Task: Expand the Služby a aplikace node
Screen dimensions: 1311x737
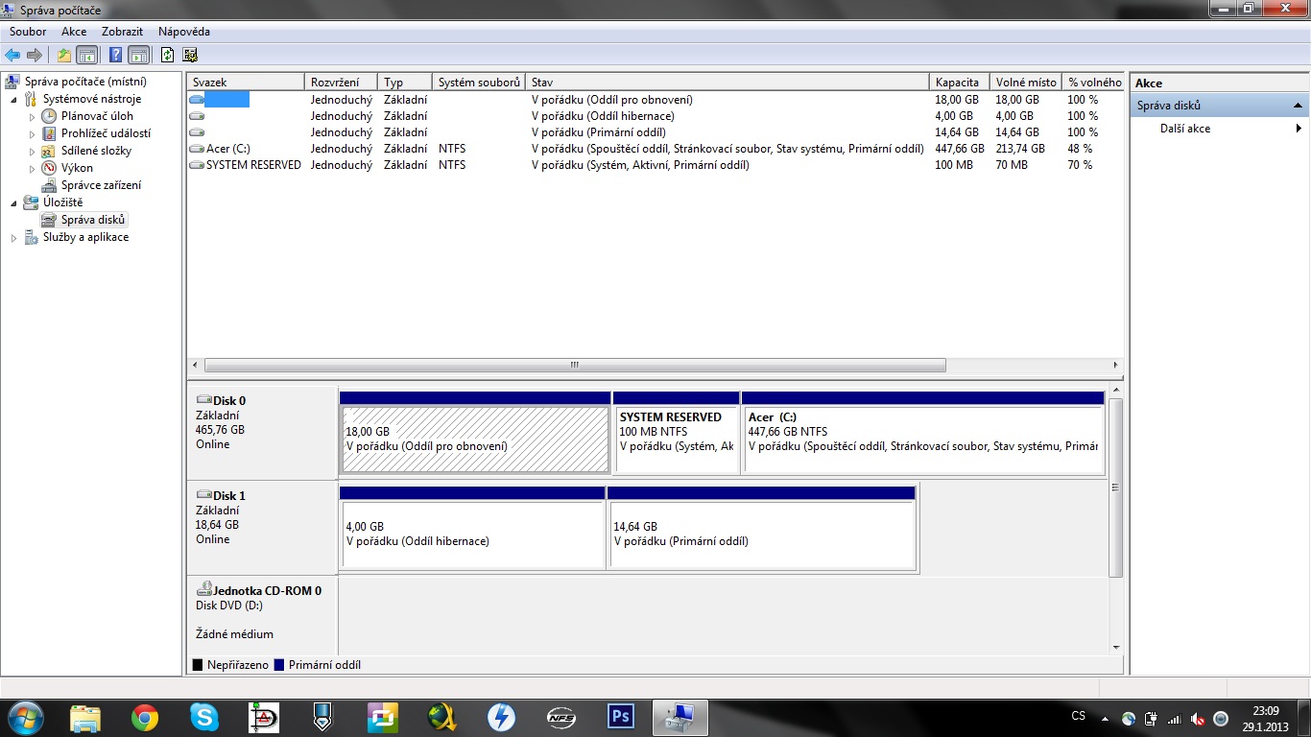Action: point(13,238)
